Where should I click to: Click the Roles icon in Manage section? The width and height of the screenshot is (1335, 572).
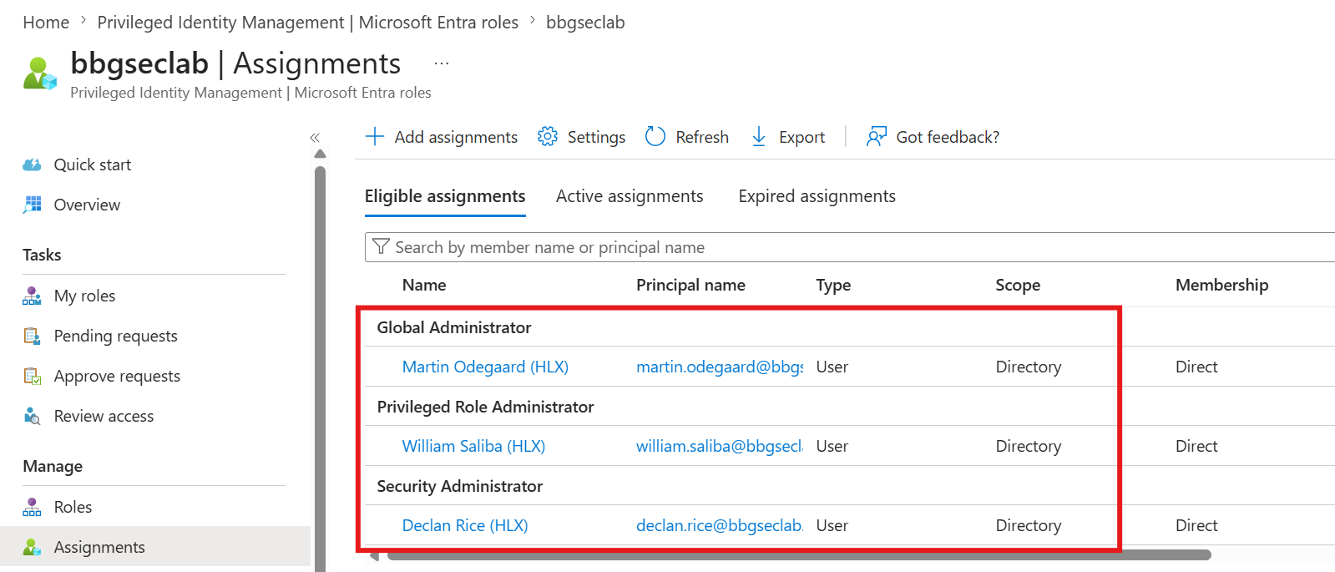33,507
